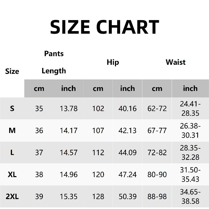Select the L size row label

point(12,153)
